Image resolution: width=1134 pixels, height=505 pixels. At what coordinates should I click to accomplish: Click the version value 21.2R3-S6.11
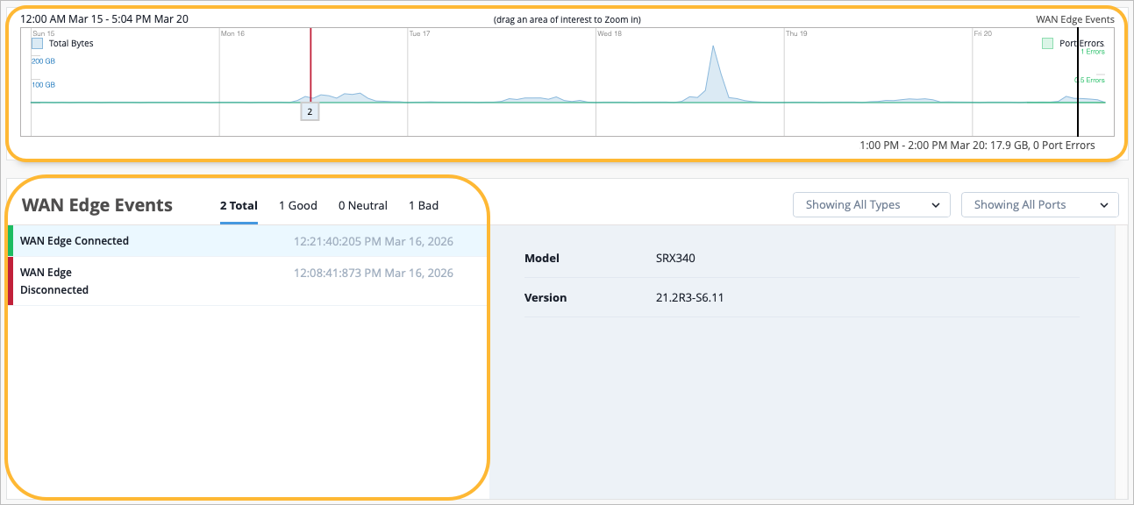coord(683,298)
